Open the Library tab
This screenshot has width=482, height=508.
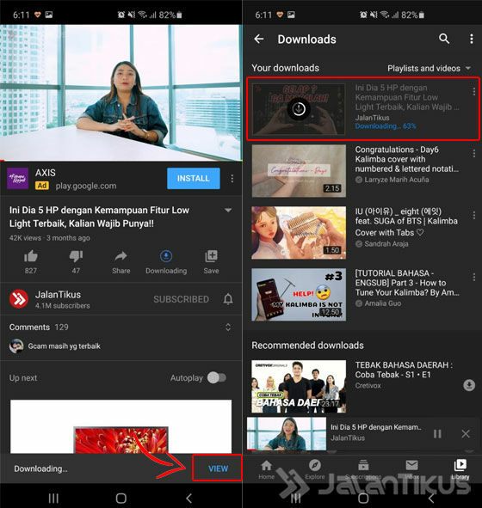(460, 470)
